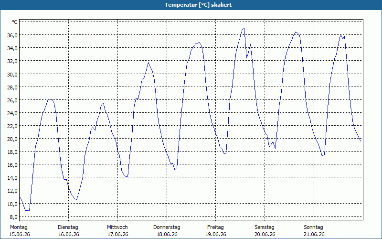Click the 24,0 y-axis label
Image resolution: width=382 pixels, height=239 pixels.
click(12, 113)
